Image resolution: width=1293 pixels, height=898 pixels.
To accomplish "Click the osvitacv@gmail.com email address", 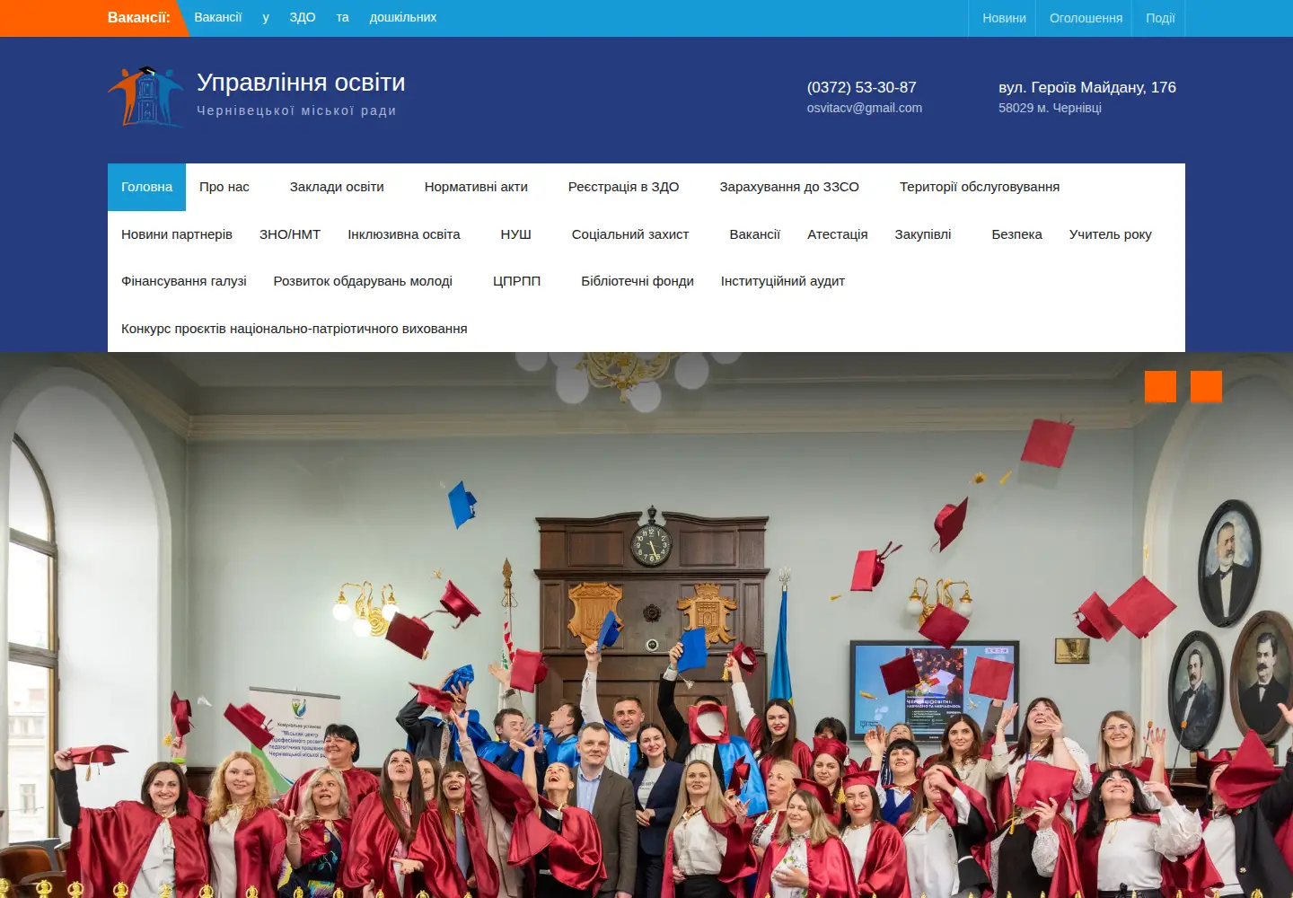I will 865,108.
